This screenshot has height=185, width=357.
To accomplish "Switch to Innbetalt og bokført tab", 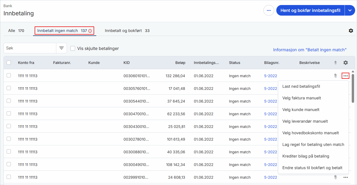I will [127, 31].
